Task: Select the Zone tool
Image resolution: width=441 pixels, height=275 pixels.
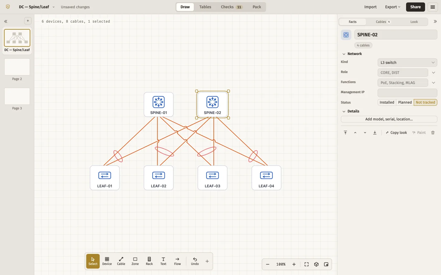Action: (135, 261)
